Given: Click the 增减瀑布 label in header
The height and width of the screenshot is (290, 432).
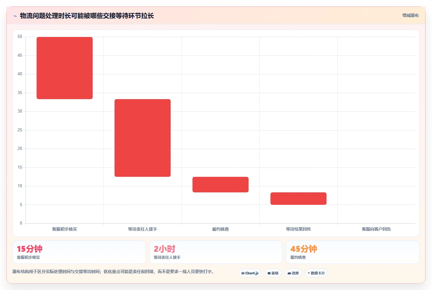Looking at the screenshot, I should pos(410,15).
